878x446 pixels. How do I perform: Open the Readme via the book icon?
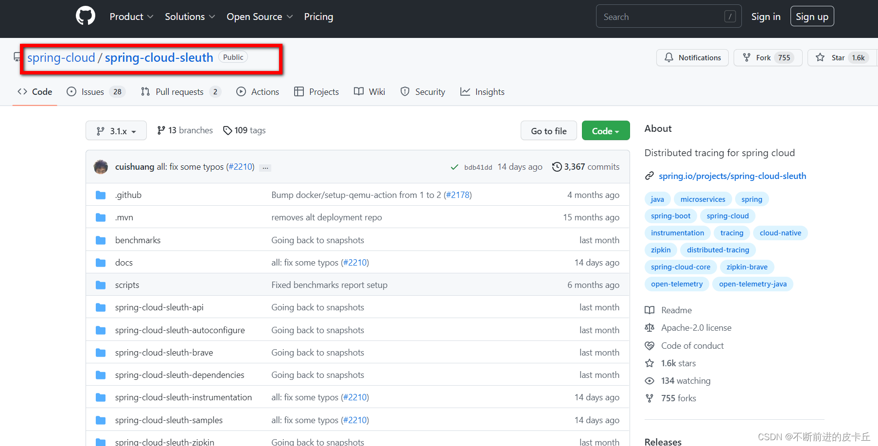pos(650,310)
